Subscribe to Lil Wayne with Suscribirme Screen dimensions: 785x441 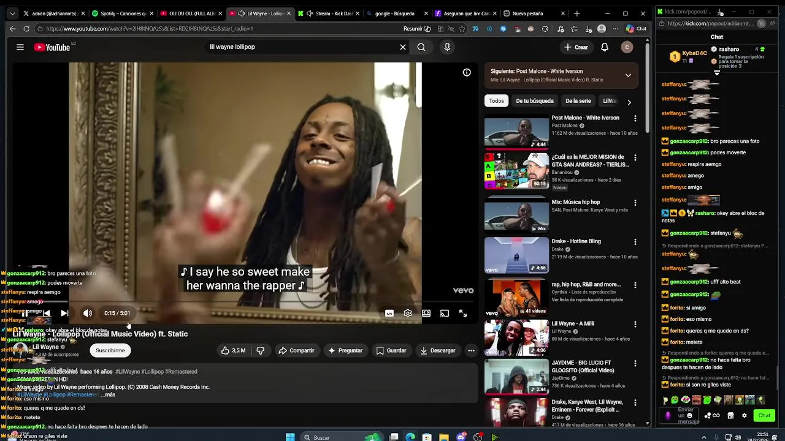pos(110,350)
